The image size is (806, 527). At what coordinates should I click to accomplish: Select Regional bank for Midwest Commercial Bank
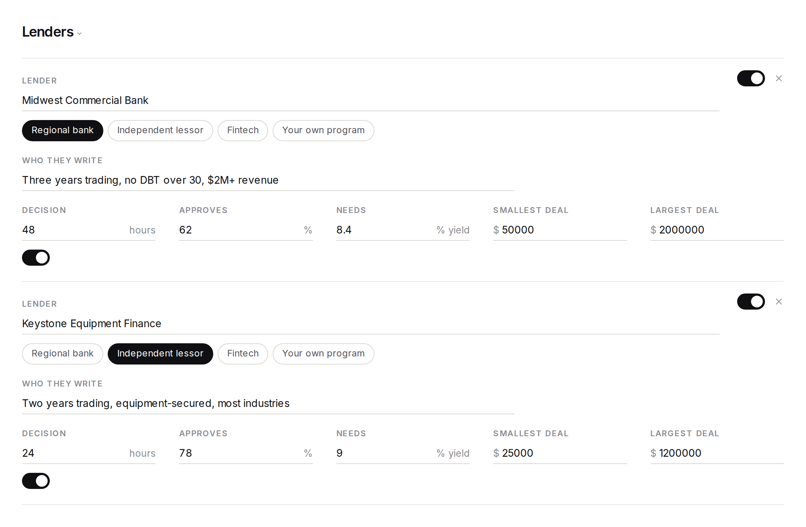[x=63, y=130]
